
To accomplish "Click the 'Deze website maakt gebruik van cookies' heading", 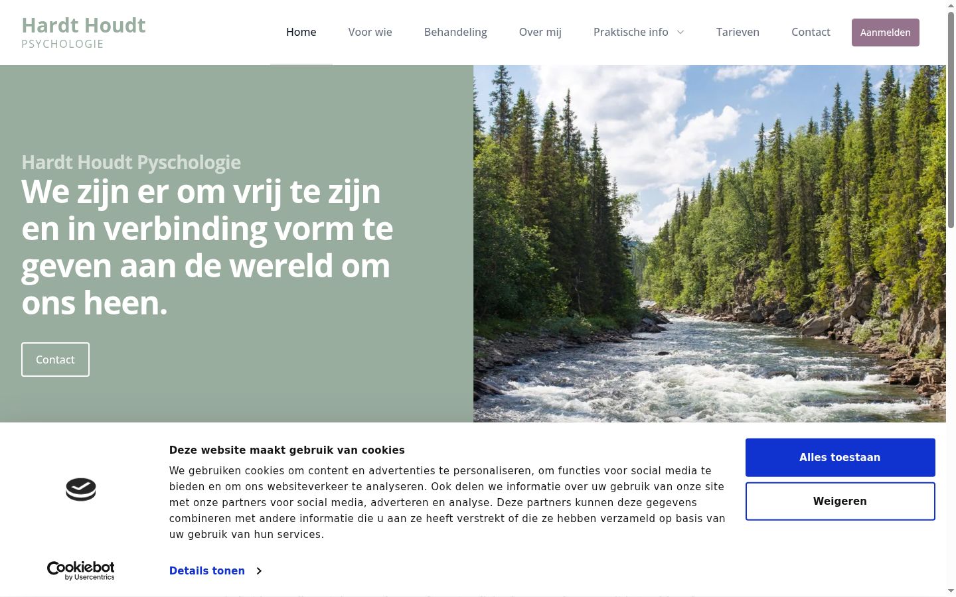I will tap(287, 450).
